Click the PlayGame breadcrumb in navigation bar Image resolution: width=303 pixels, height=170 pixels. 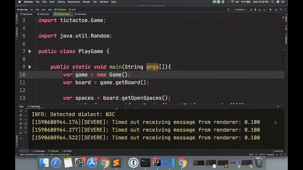60,9
